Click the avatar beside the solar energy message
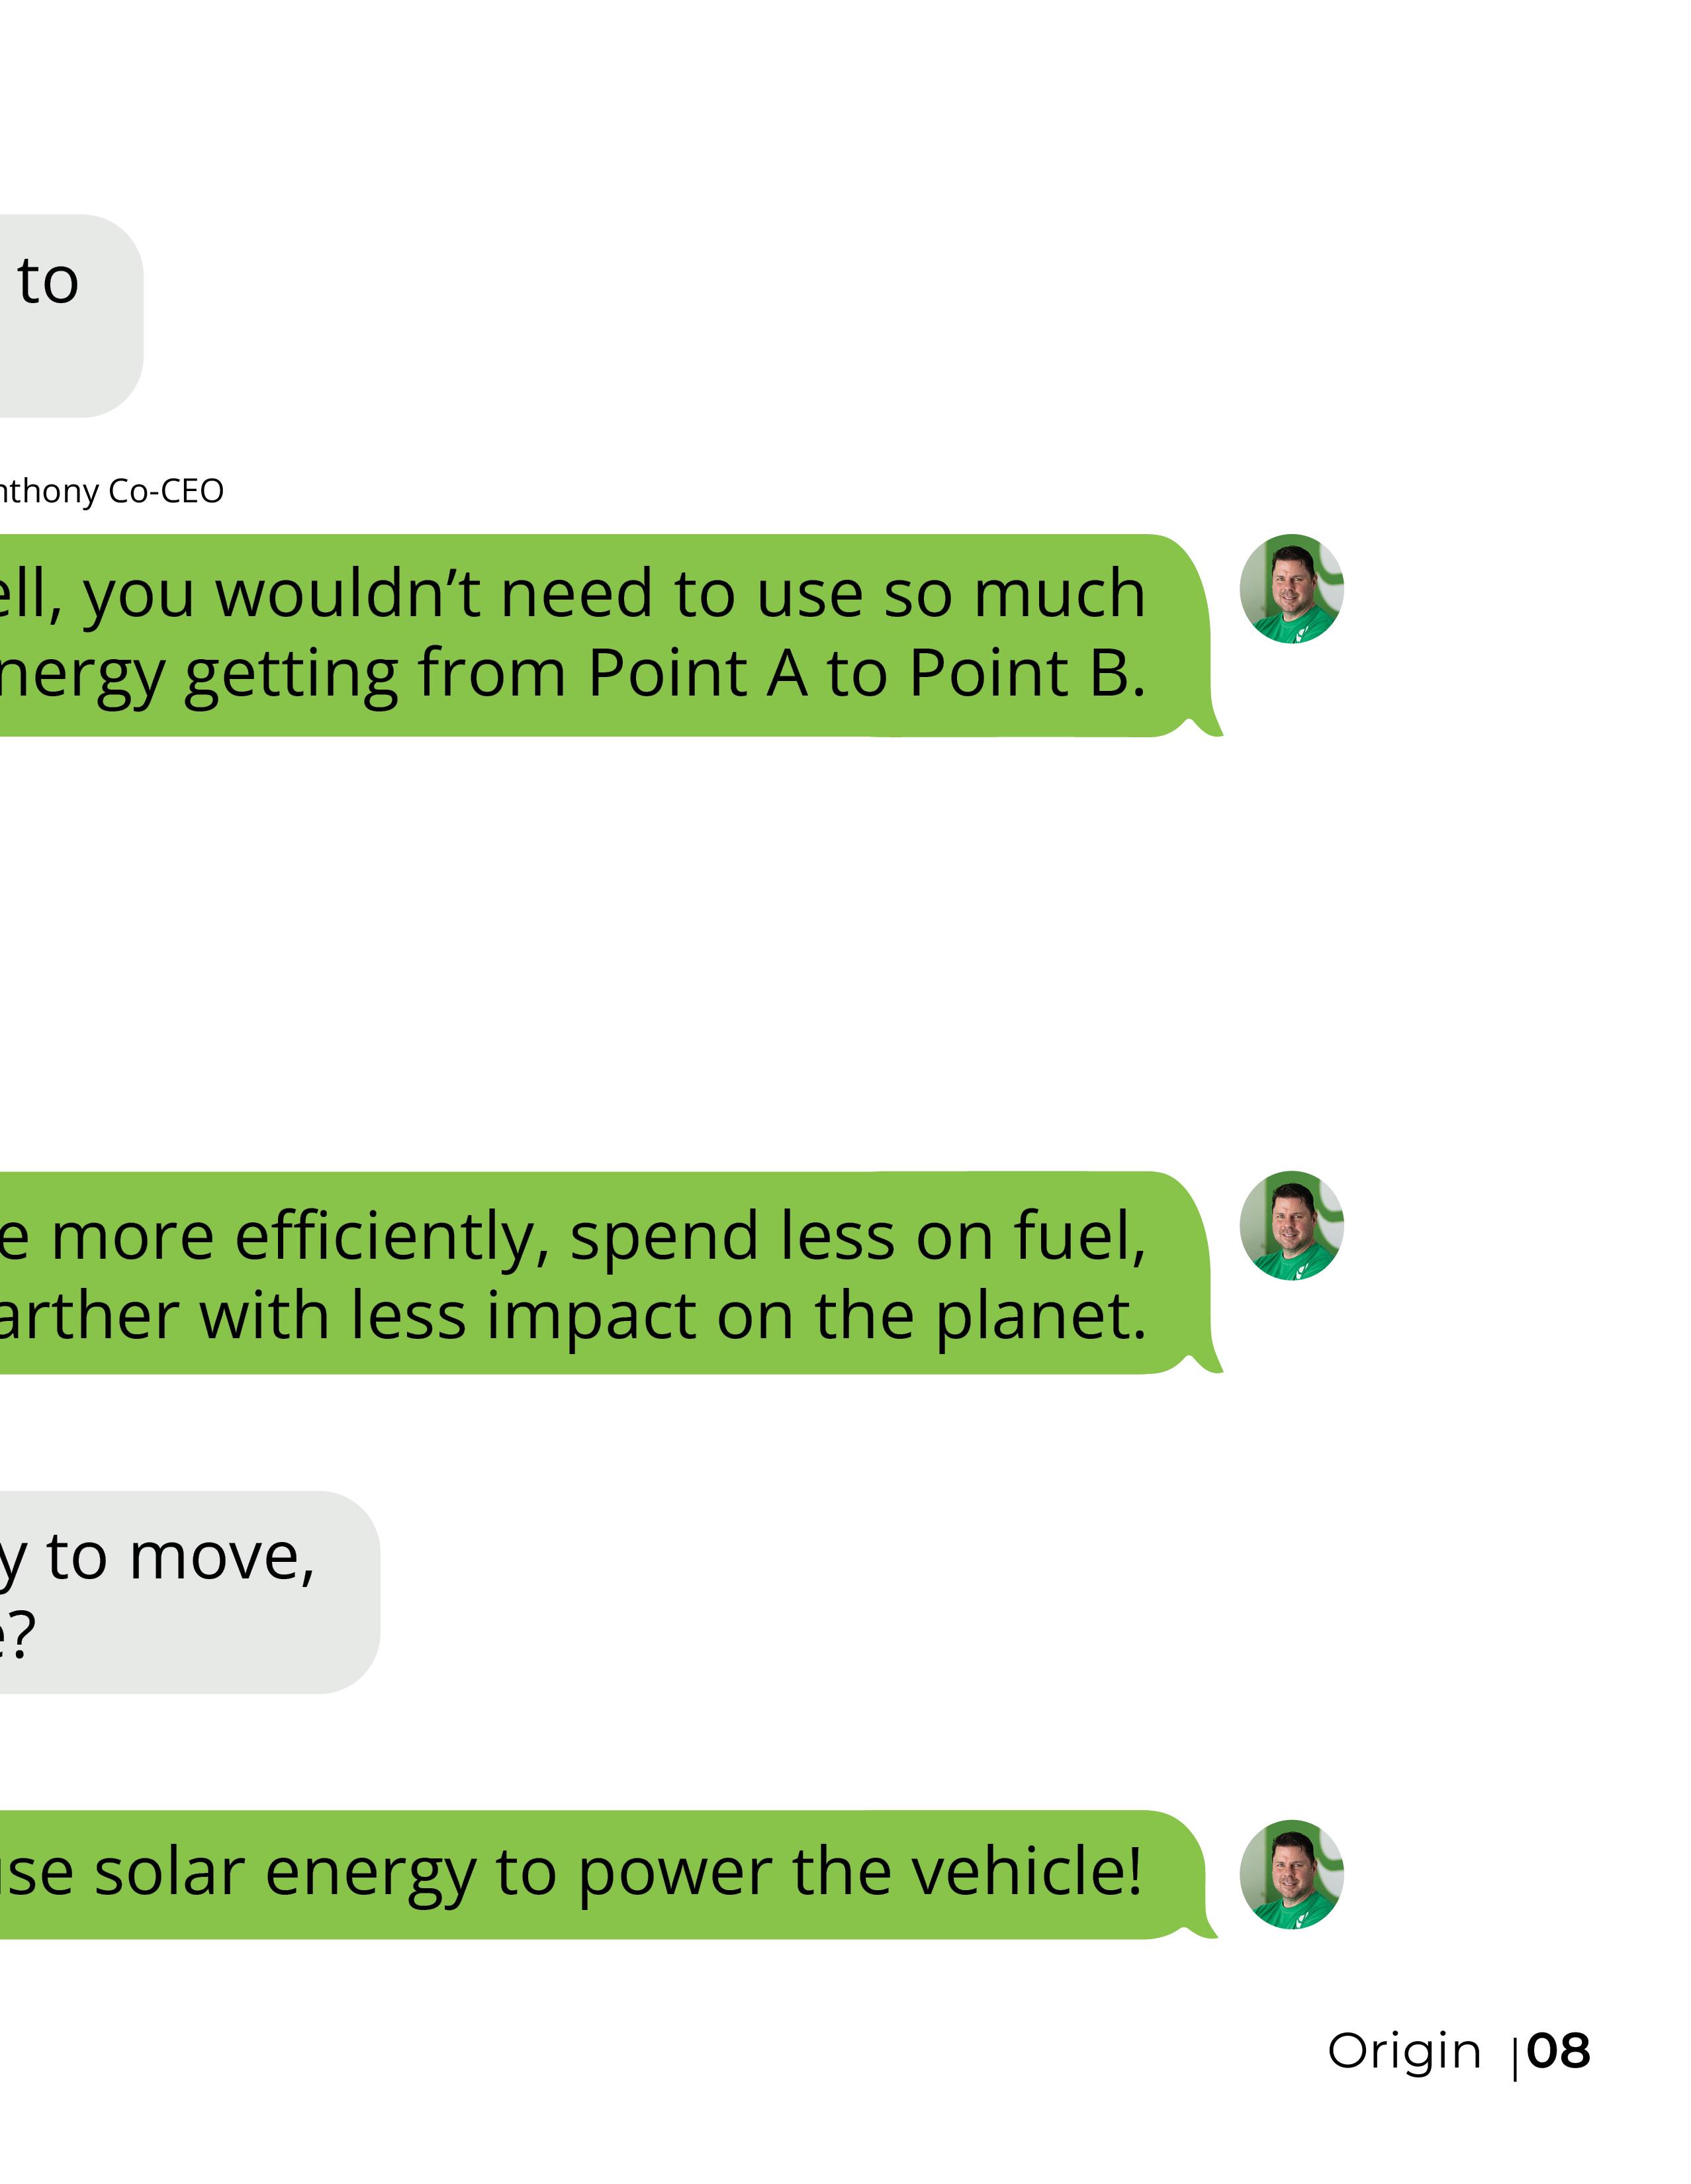The width and height of the screenshot is (1691, 2184). click(1291, 1874)
